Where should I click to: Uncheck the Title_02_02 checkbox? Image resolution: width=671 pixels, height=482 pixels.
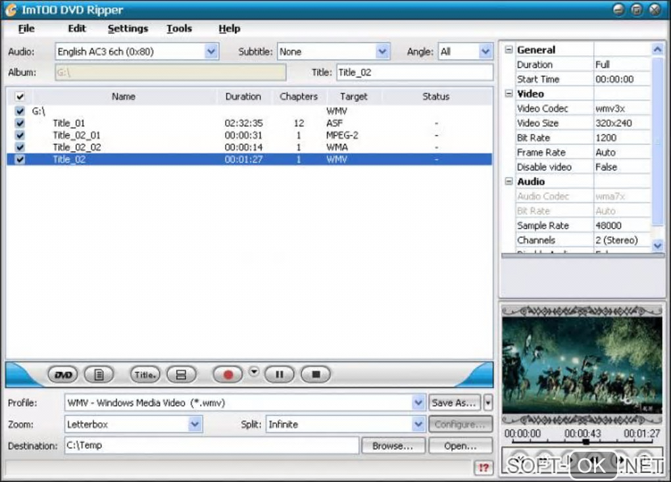[x=20, y=147]
